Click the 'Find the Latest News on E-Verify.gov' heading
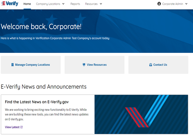 click(x=37, y=102)
